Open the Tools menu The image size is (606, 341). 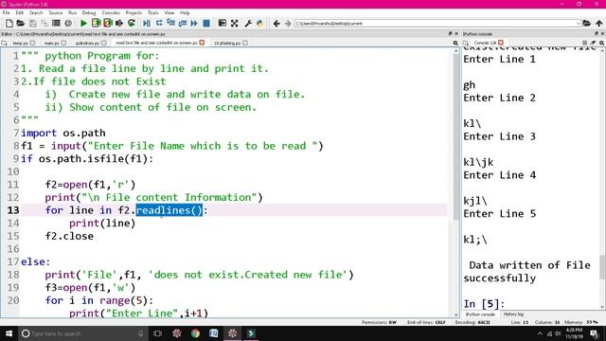point(153,12)
